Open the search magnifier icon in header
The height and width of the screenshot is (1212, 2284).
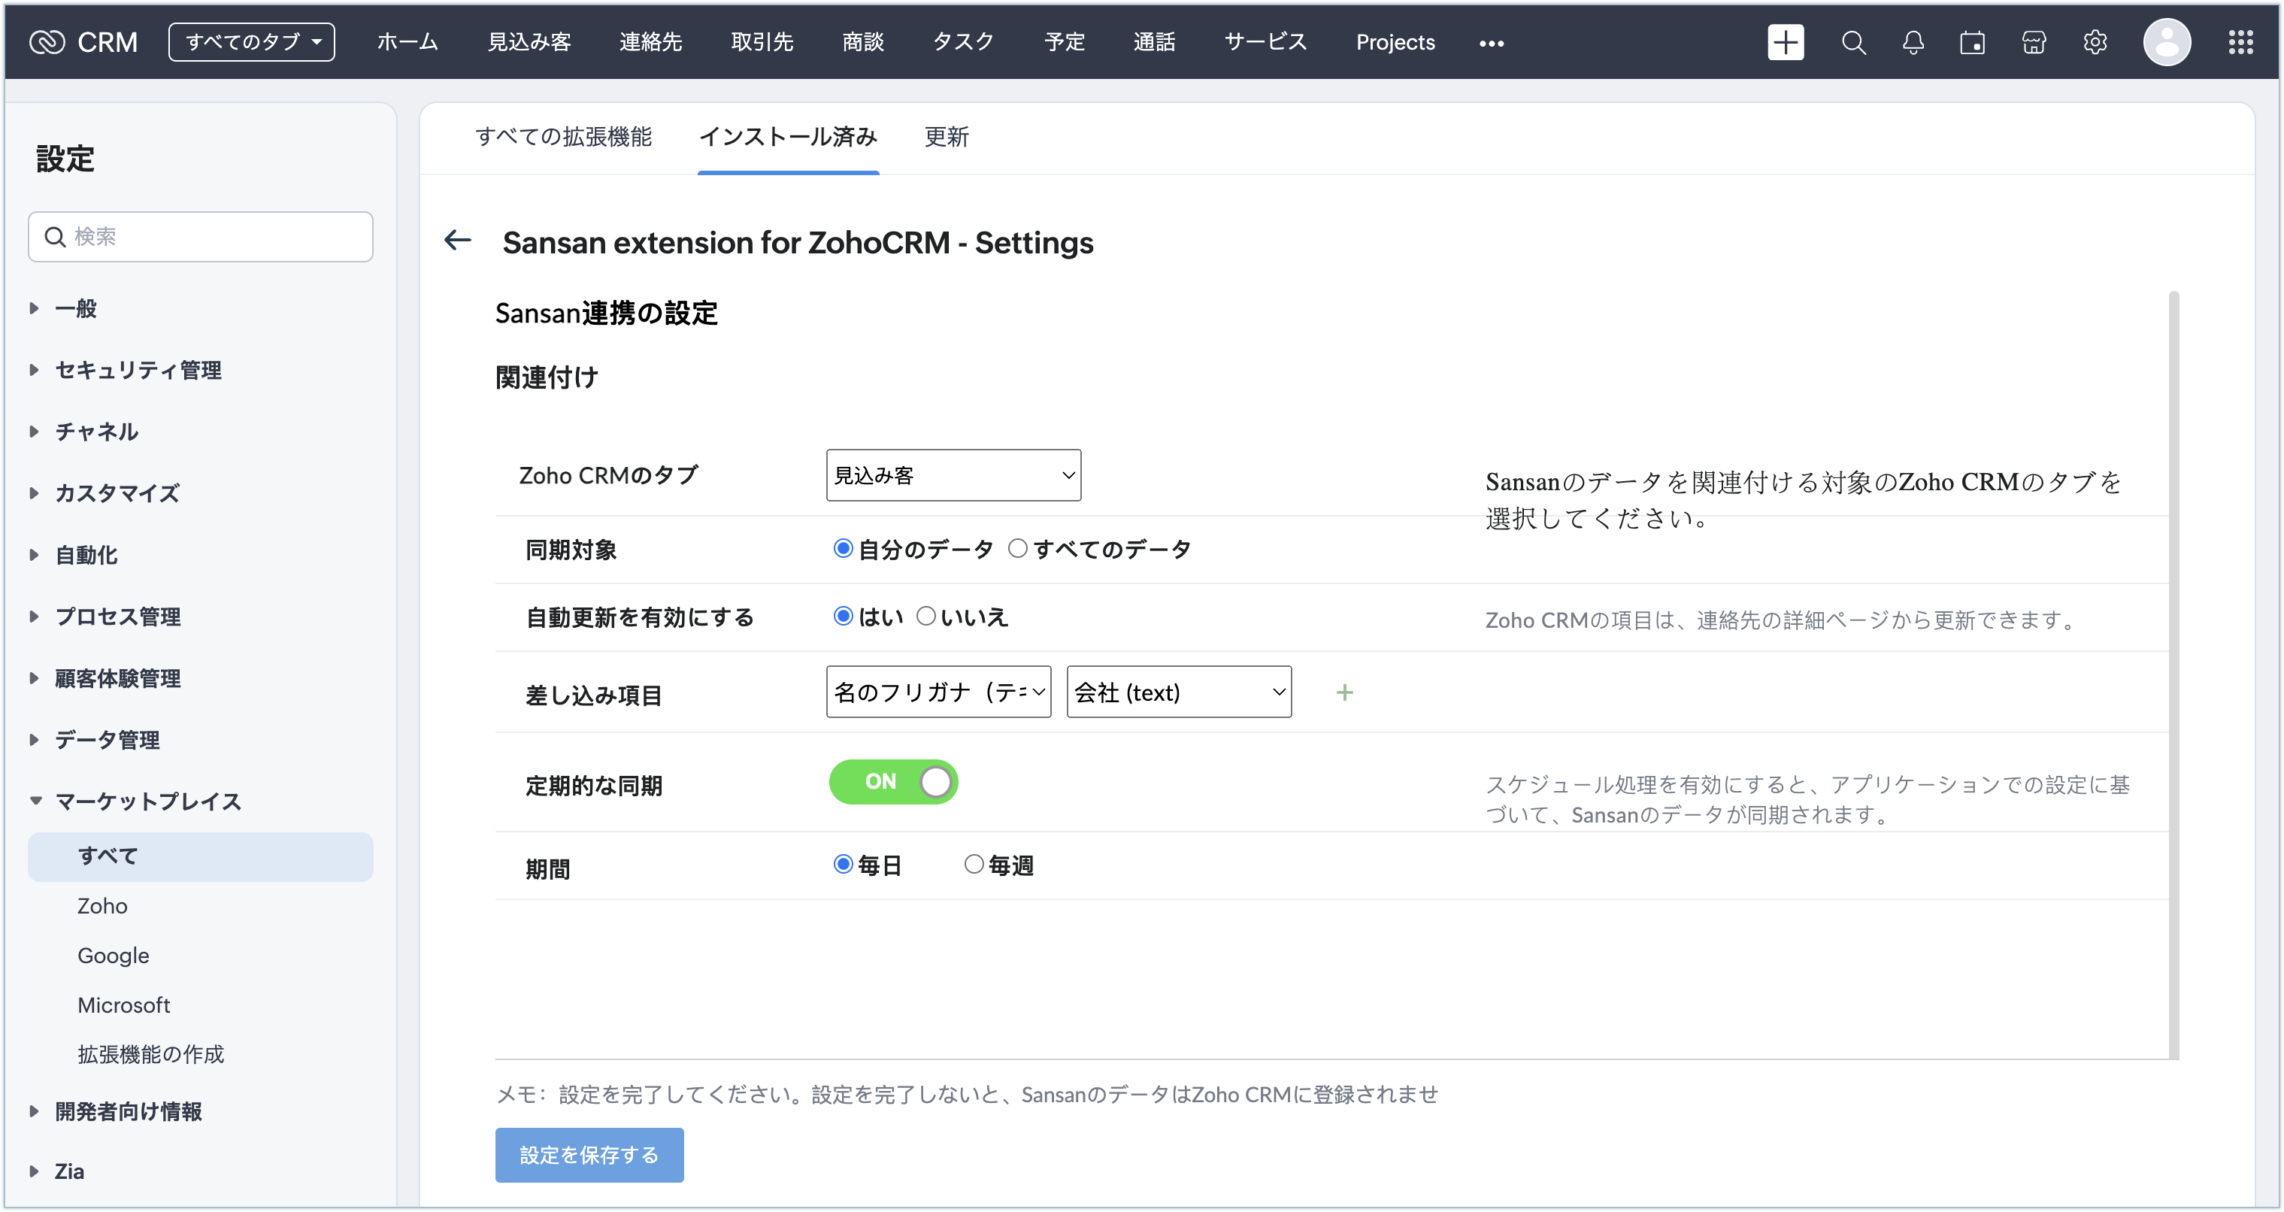click(x=1853, y=41)
